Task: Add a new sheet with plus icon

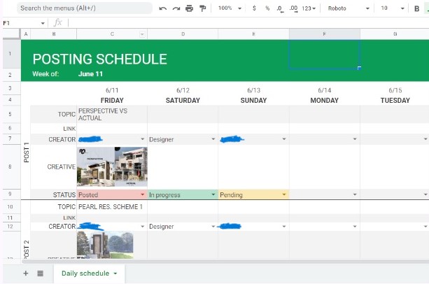Action: click(26, 274)
